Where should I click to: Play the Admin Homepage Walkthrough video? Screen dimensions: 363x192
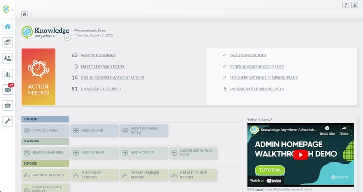click(x=301, y=155)
